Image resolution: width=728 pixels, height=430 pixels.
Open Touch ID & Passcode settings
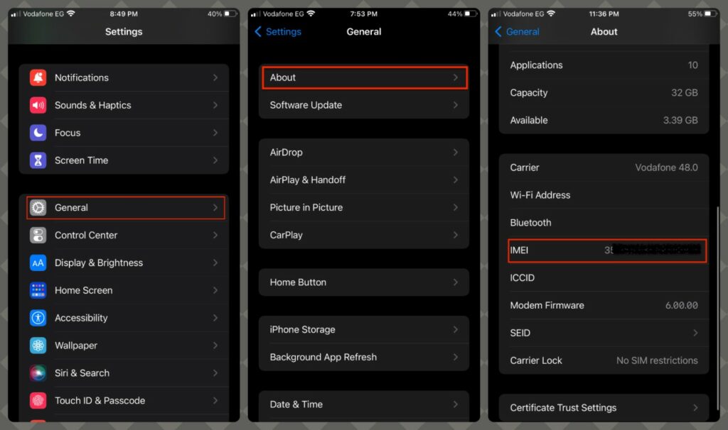coord(38,400)
